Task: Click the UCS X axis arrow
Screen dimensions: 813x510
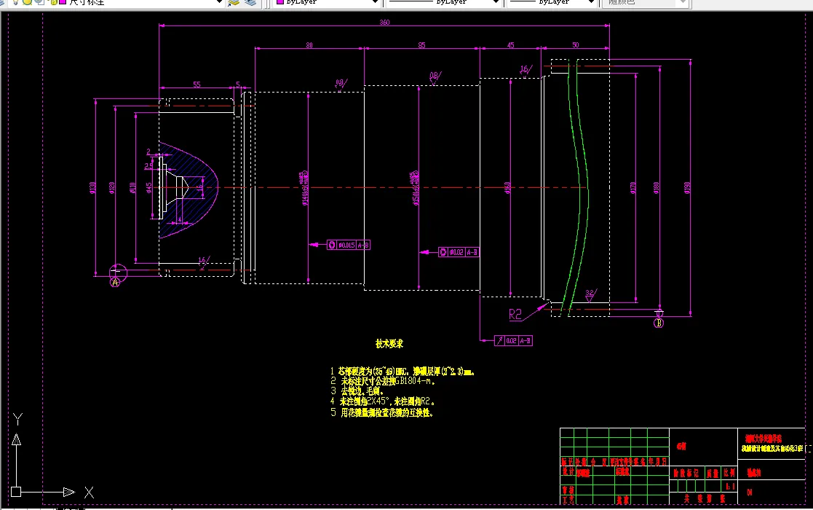Action: (x=68, y=492)
